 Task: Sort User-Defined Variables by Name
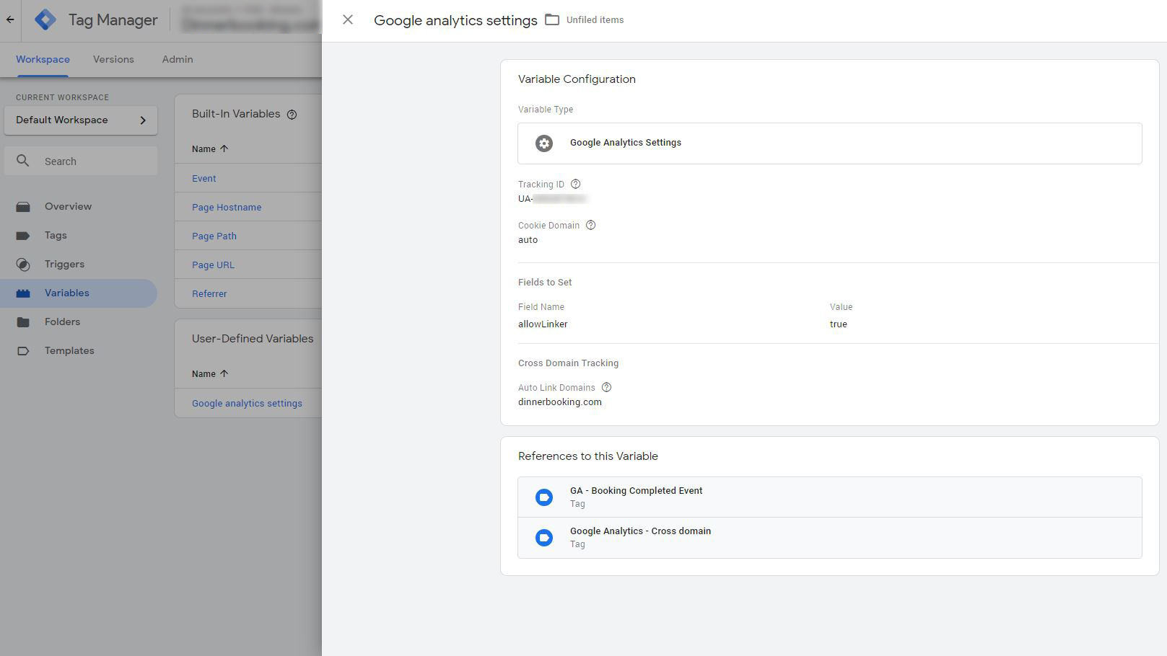point(210,373)
